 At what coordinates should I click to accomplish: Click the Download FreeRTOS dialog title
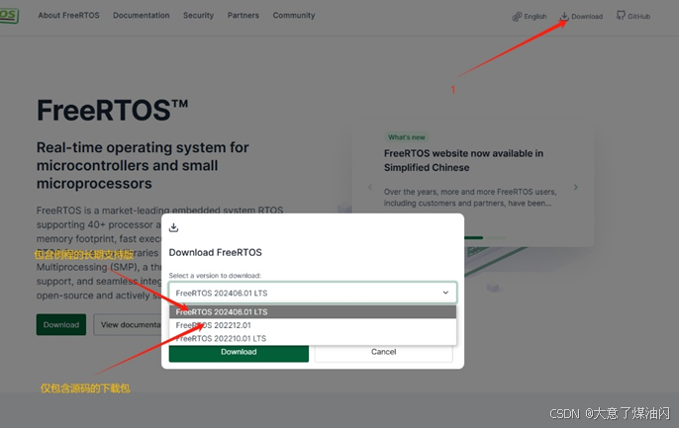click(215, 252)
